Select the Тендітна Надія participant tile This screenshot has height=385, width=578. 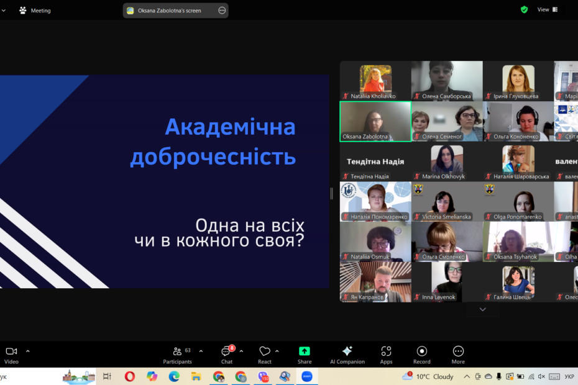(x=375, y=161)
